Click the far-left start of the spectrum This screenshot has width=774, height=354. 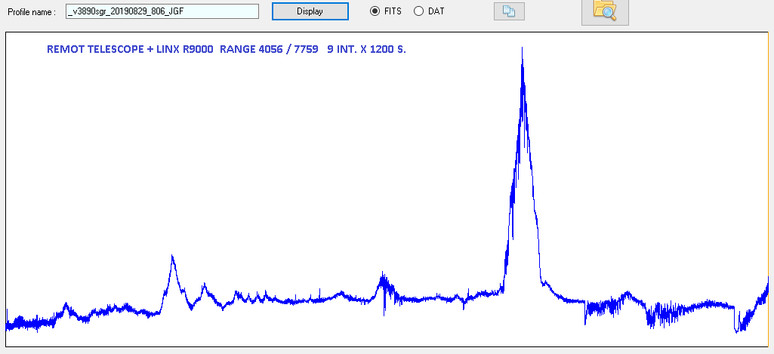(x=8, y=317)
